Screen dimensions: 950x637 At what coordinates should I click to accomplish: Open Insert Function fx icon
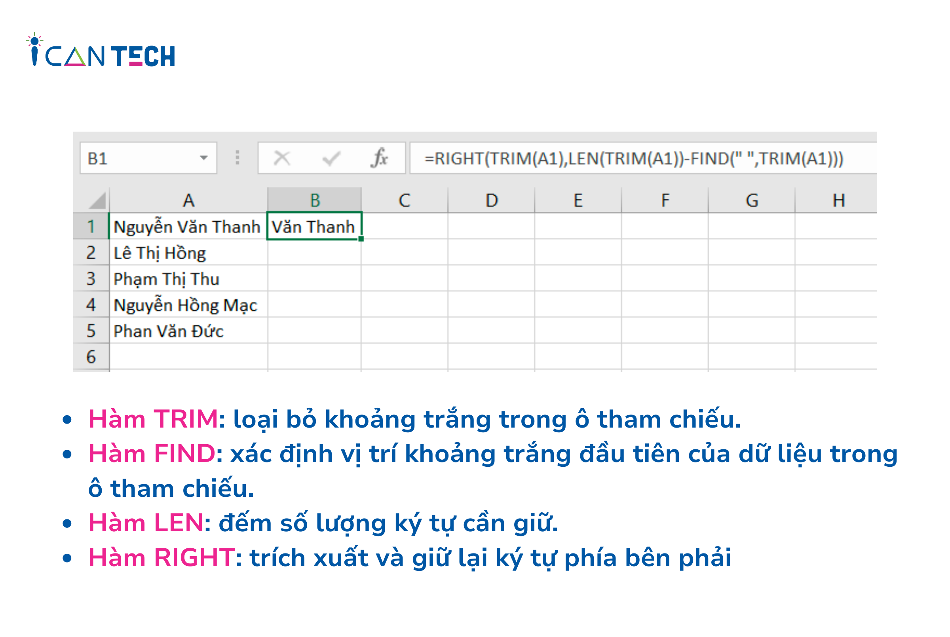click(379, 158)
